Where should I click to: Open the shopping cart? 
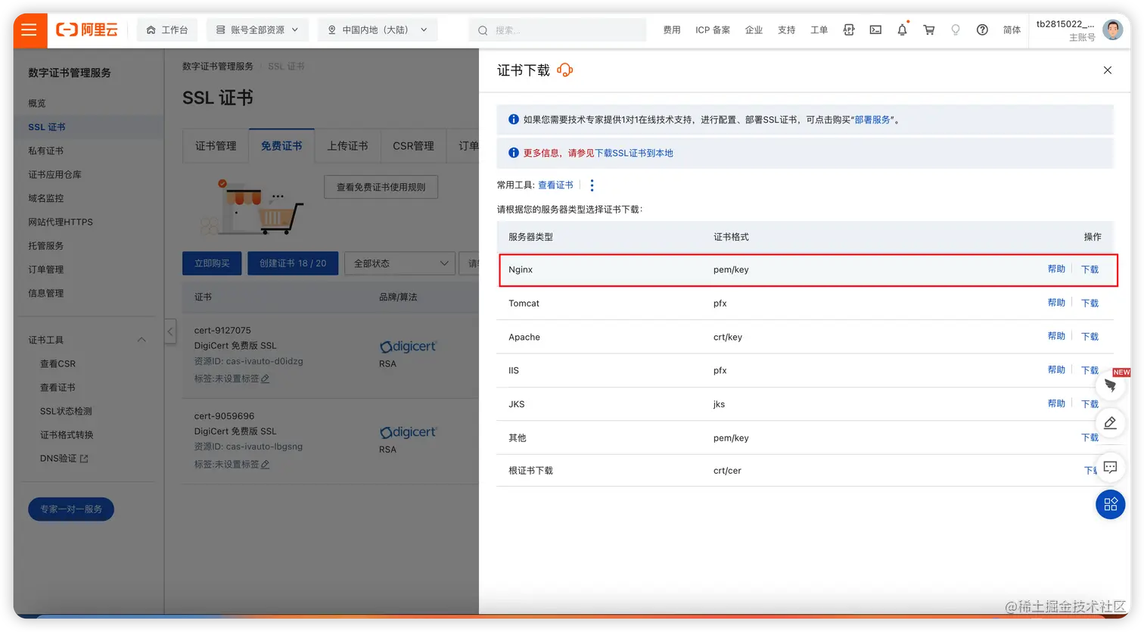[929, 30]
